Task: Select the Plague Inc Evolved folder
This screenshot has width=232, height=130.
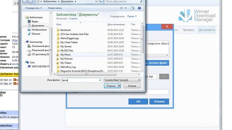Action: coord(82,71)
